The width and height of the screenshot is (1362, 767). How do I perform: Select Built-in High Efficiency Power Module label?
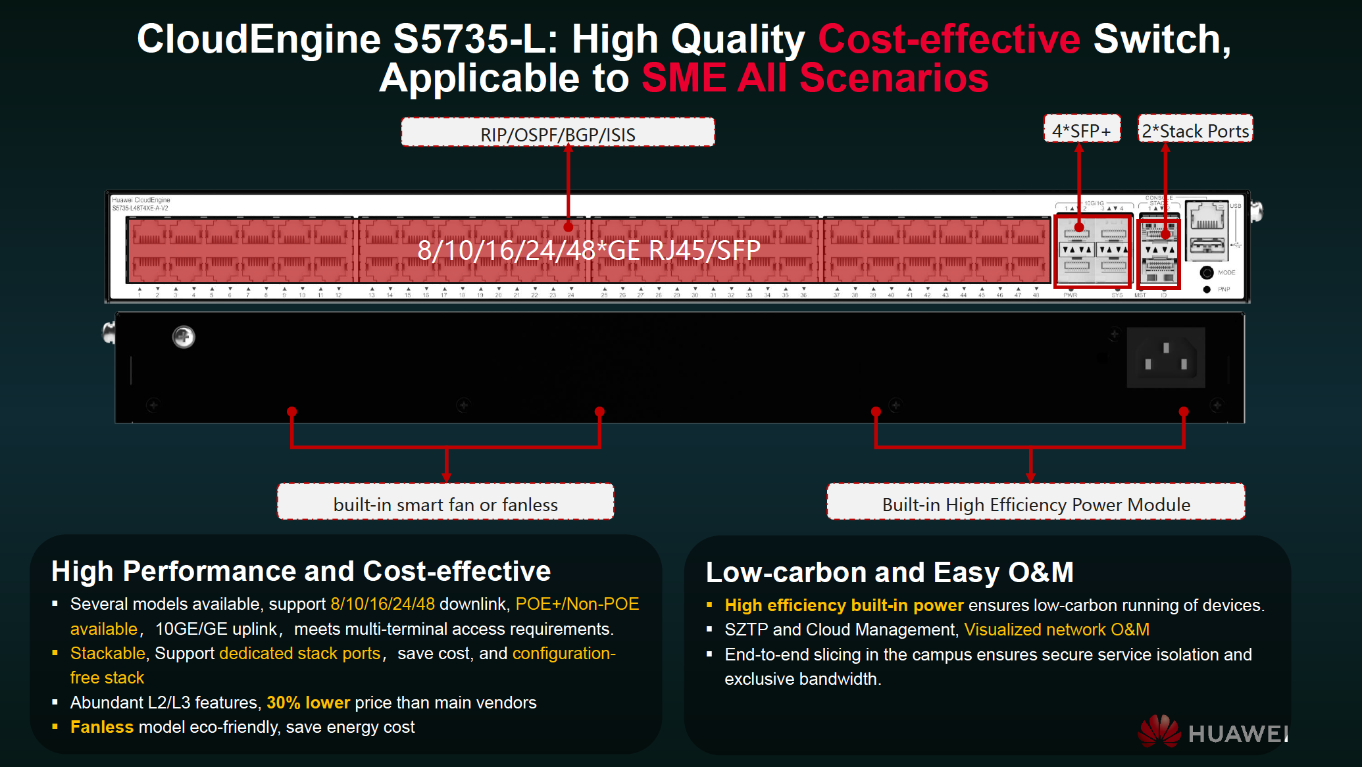coord(1036,502)
